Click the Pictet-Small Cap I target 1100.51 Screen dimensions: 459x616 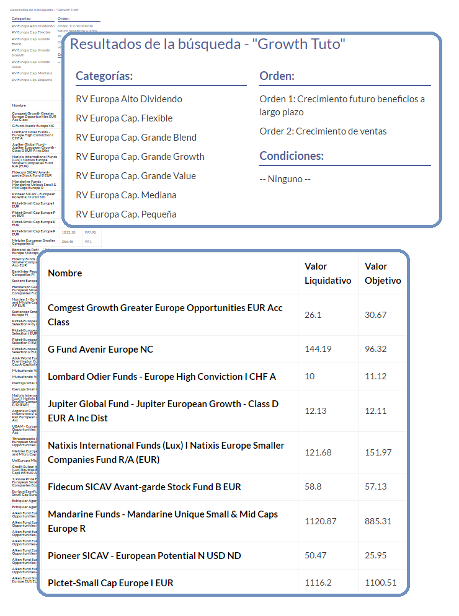point(380,583)
